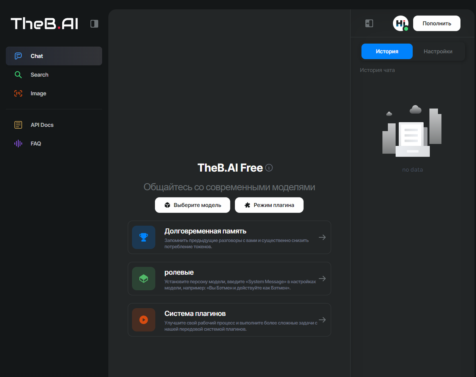Screen dimensions: 476x377
Task: Click the TheB.AI Free heading
Action: [230, 168]
